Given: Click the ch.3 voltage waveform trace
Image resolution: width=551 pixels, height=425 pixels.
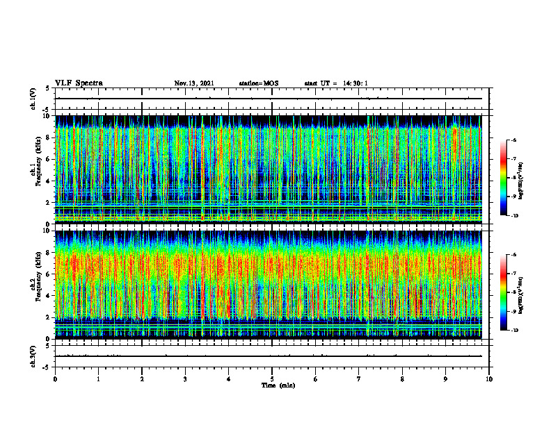Looking at the screenshot, I should point(269,356).
